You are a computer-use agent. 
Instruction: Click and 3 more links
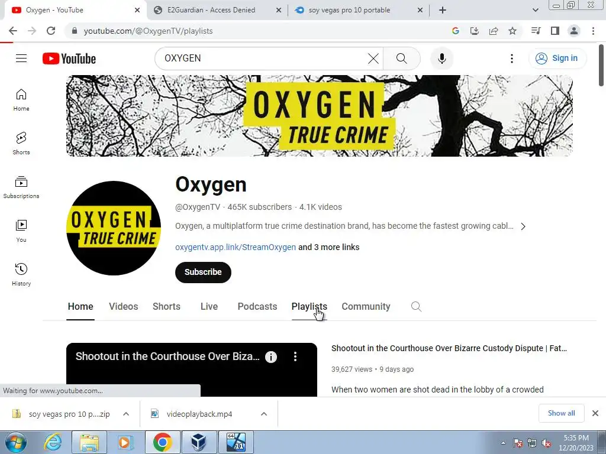[x=329, y=247]
